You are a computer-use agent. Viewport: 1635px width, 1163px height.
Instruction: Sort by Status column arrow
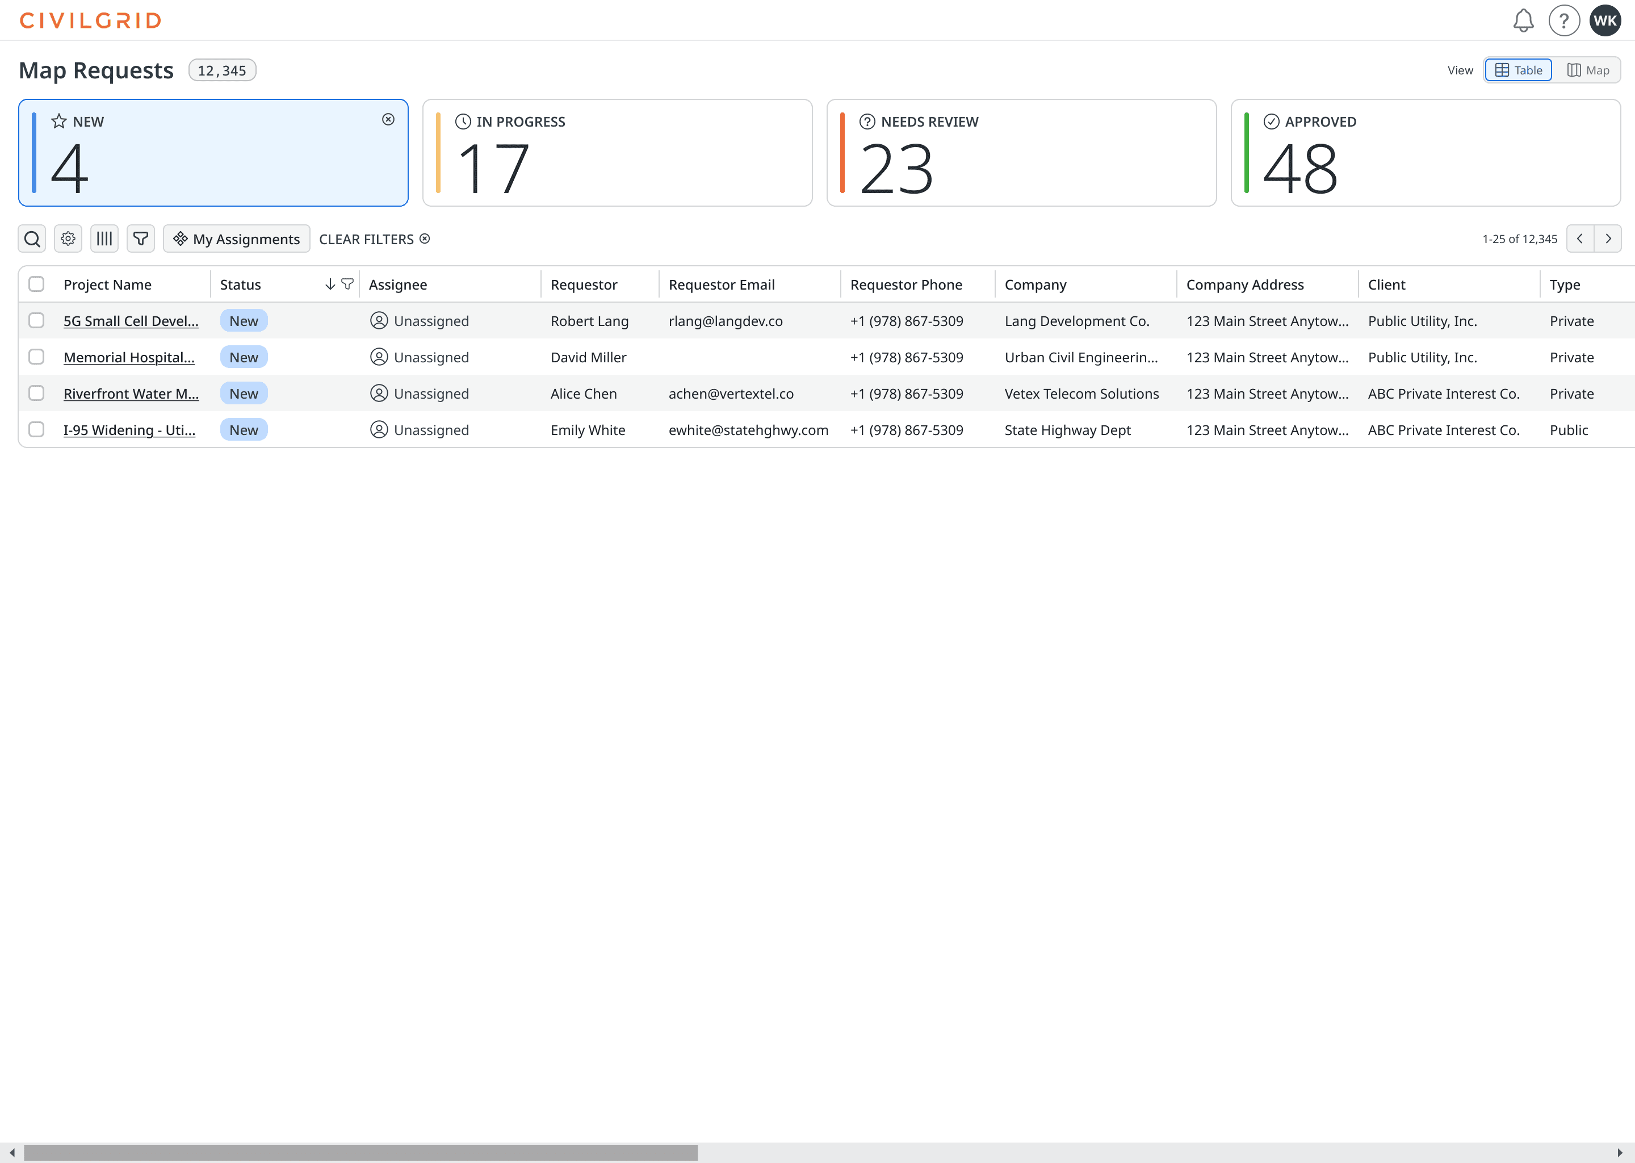pos(330,285)
